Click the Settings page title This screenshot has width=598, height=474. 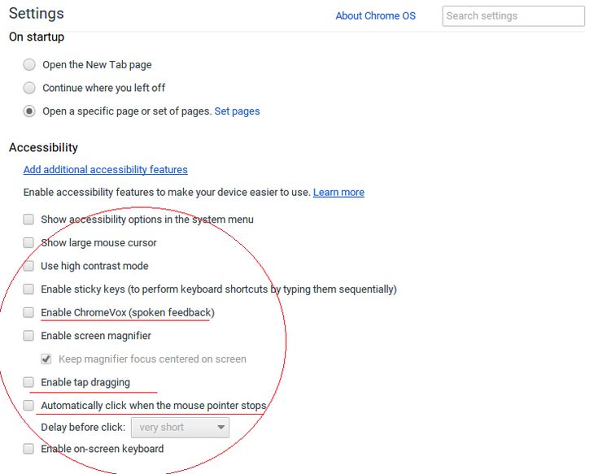pyautogui.click(x=37, y=13)
